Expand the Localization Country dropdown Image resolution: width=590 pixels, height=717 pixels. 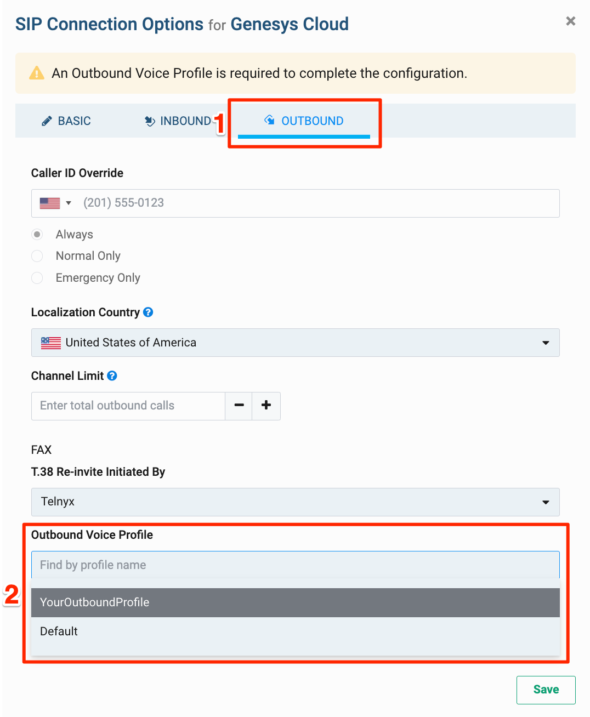tap(545, 343)
